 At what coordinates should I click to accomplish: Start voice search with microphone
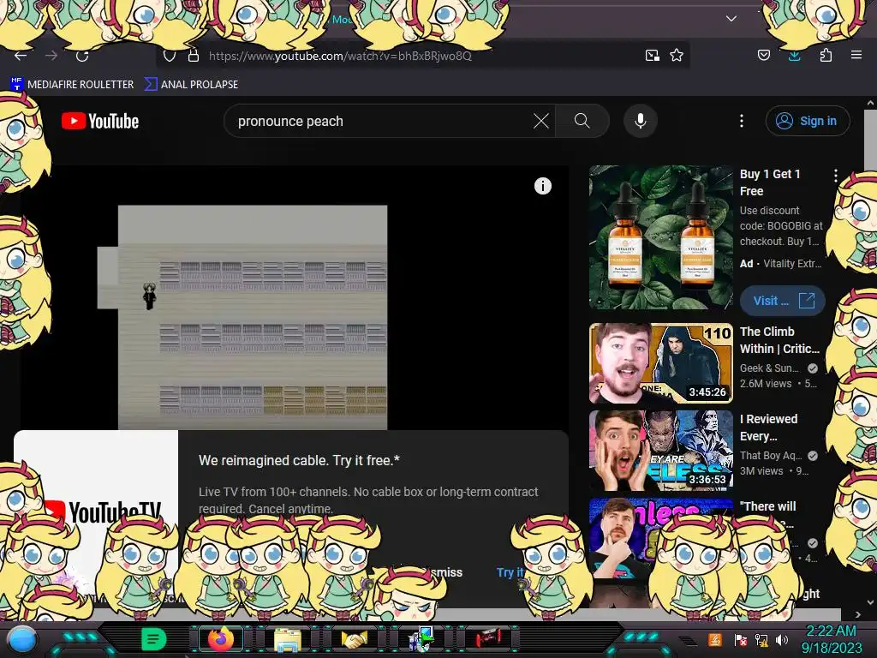641,121
